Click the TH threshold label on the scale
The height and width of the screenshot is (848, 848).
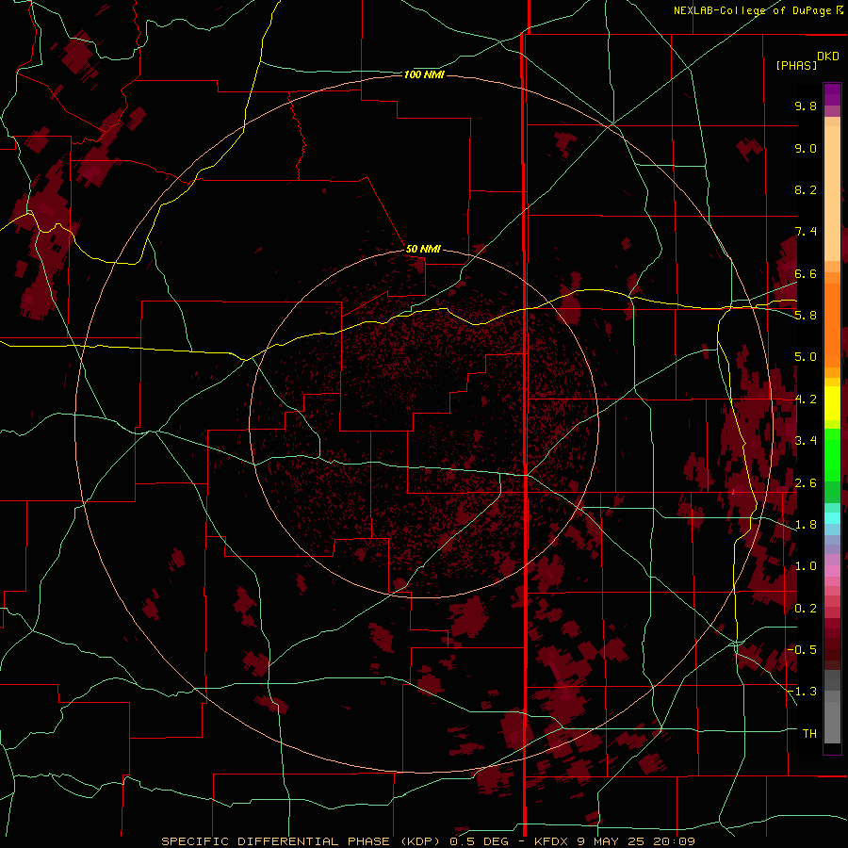point(809,733)
